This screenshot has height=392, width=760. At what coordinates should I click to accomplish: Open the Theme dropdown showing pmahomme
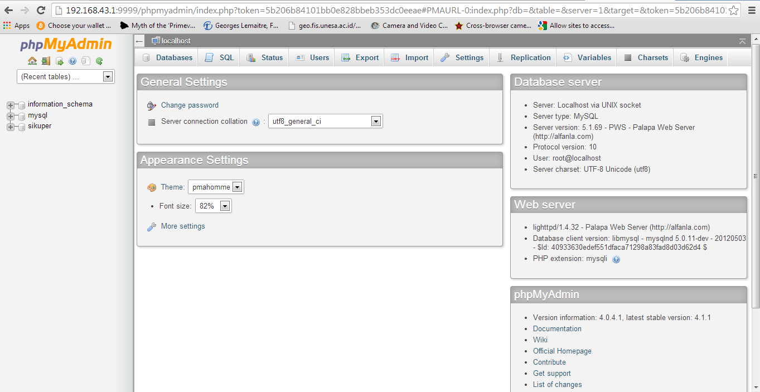pyautogui.click(x=216, y=187)
